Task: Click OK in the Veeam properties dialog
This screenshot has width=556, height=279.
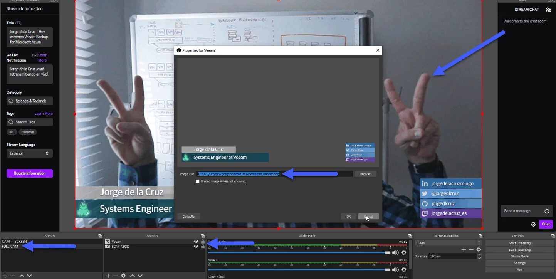Action: point(348,217)
